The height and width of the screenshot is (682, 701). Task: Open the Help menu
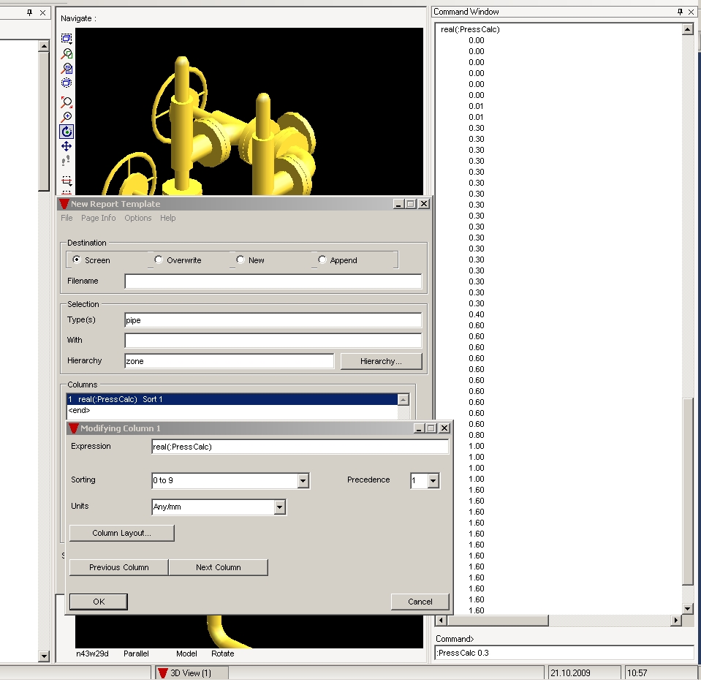[x=167, y=219]
